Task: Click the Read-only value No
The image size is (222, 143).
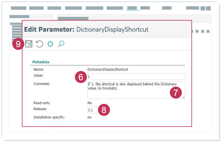Action: (x=90, y=103)
